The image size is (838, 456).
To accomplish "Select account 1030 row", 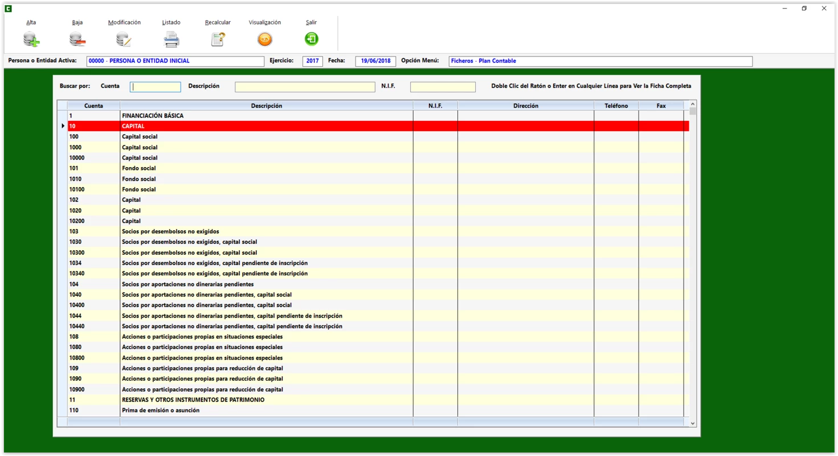I will (x=378, y=242).
